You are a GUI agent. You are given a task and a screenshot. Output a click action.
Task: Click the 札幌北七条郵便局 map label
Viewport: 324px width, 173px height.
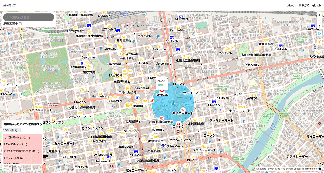[x=81, y=15]
